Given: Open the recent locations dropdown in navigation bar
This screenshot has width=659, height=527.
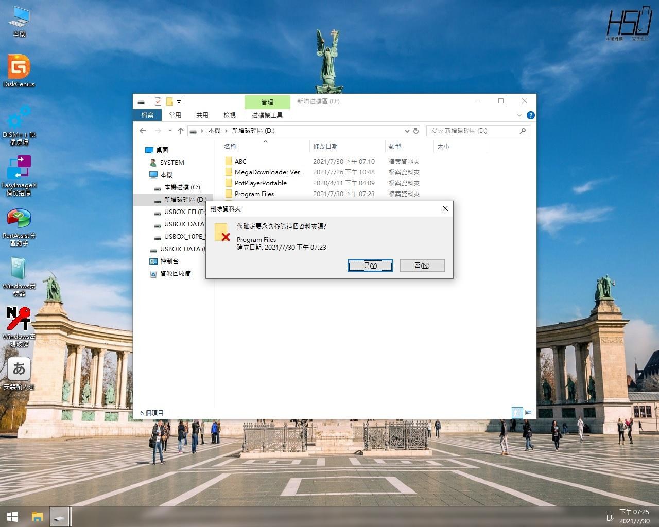Looking at the screenshot, I should pos(170,131).
